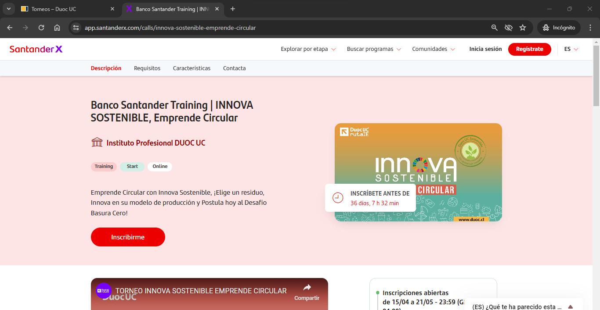Open a new browser tab

point(233,9)
